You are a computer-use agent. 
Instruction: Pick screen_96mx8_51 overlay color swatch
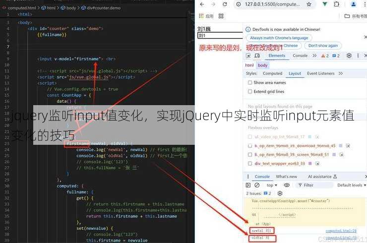334,155
